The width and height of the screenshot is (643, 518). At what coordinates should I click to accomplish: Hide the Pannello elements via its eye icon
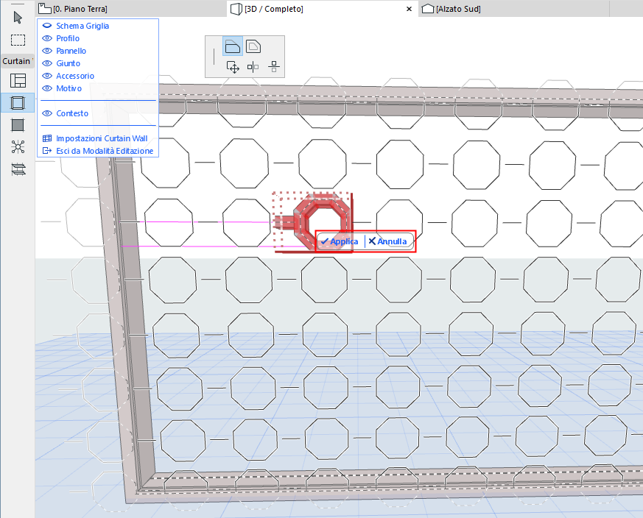(46, 51)
